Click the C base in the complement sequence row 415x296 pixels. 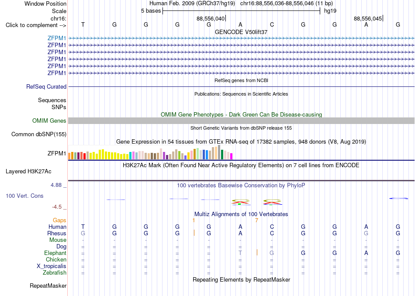(x=272, y=24)
